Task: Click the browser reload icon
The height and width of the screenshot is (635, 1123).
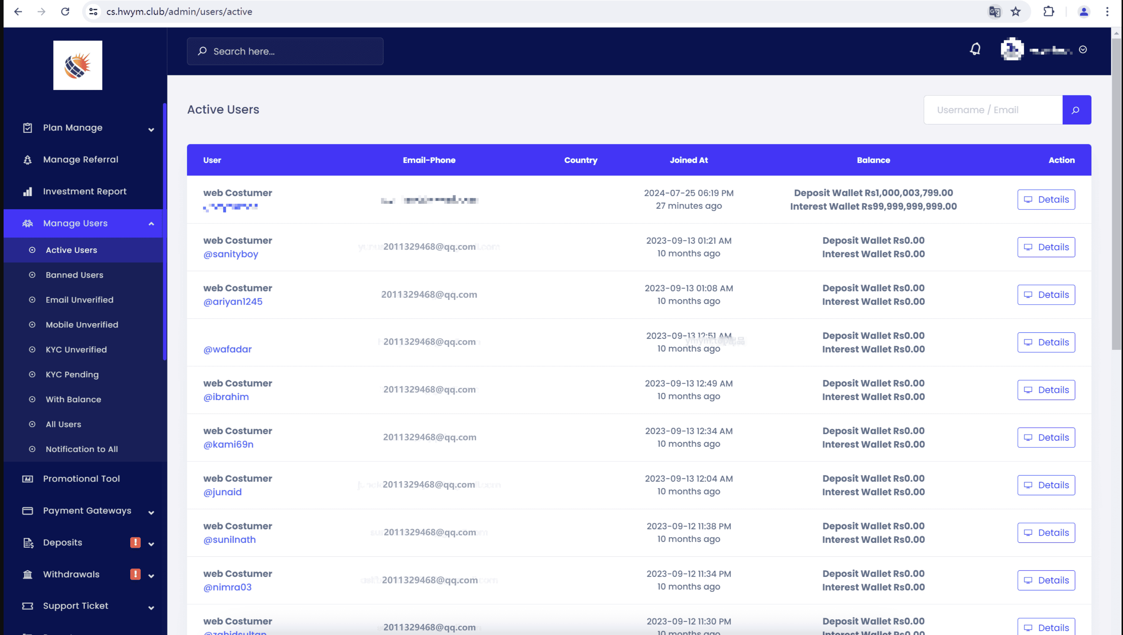Action: pos(65,12)
